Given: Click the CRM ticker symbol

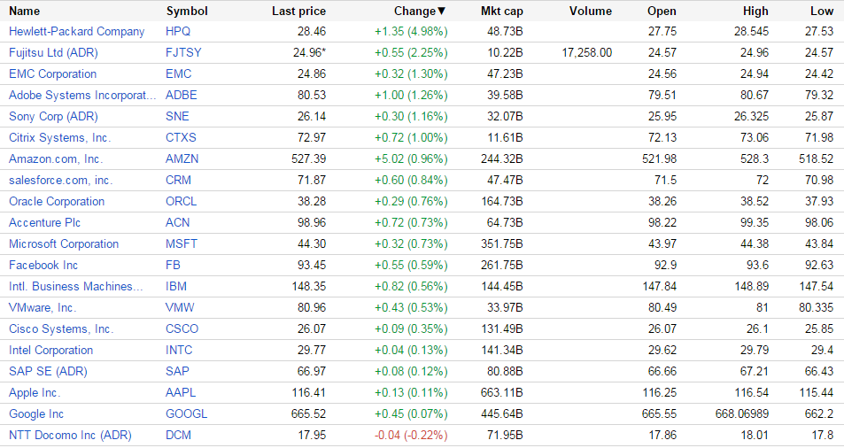Looking at the screenshot, I should click(178, 181).
